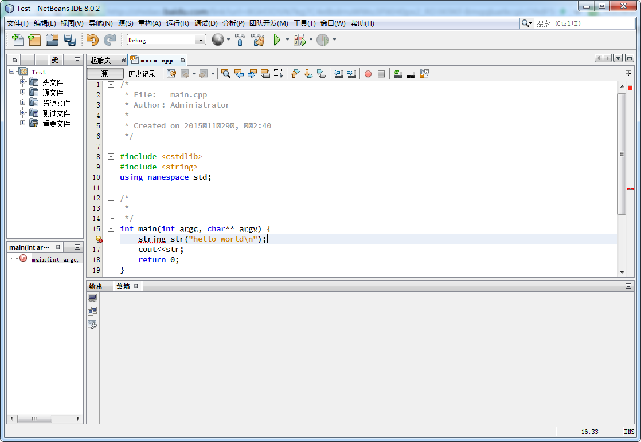Image resolution: width=641 pixels, height=442 pixels.
Task: Open the Debug configuration dropdown
Action: (200, 40)
